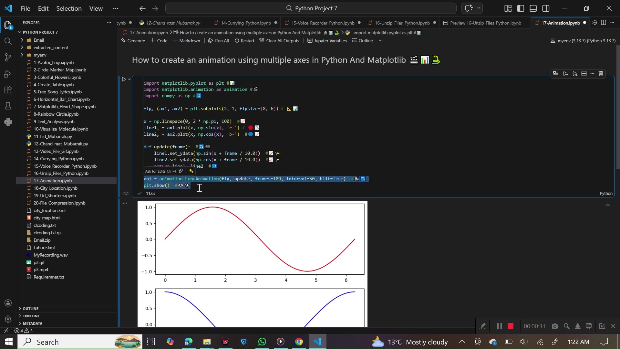Viewport: 620px width, 349px height.
Task: Open the customize layout button
Action: pyautogui.click(x=508, y=8)
